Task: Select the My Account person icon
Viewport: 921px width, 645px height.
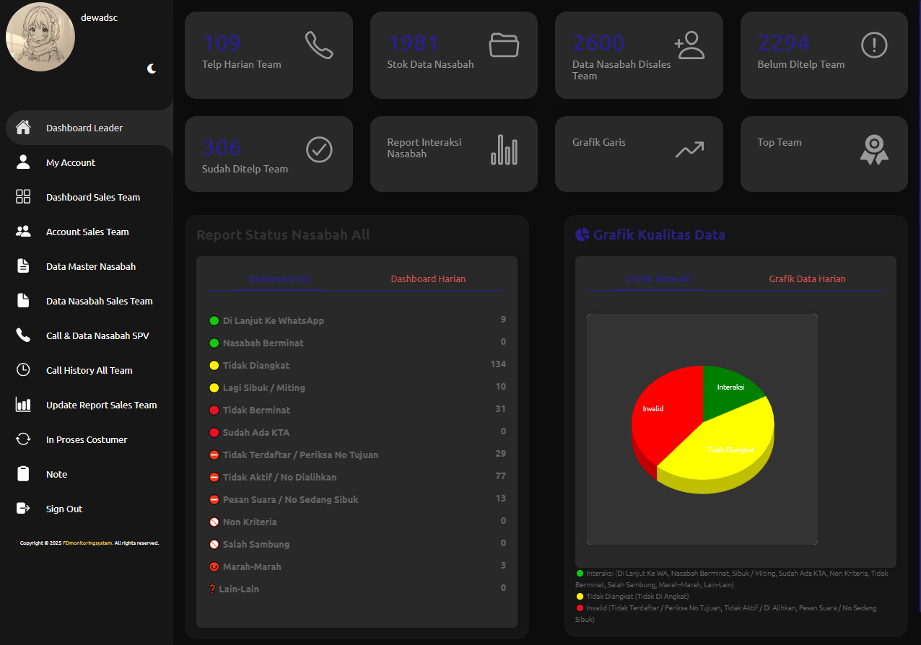Action: [22, 162]
